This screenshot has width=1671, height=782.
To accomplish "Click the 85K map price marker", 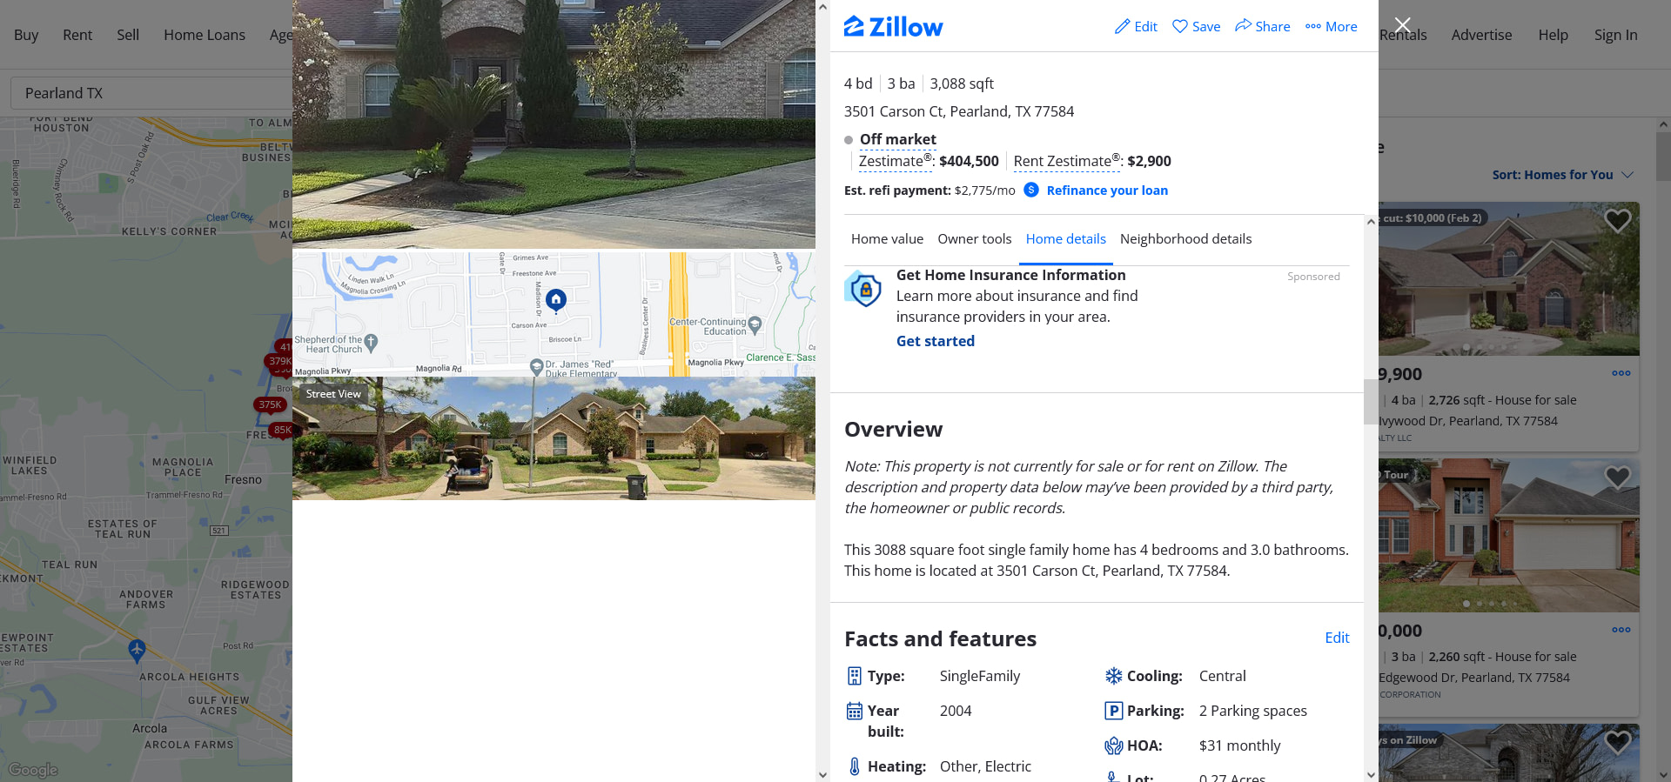I will [x=282, y=430].
